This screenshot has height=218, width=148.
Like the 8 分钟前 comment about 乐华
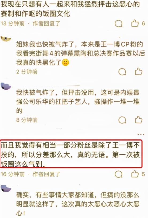pos(139,120)
